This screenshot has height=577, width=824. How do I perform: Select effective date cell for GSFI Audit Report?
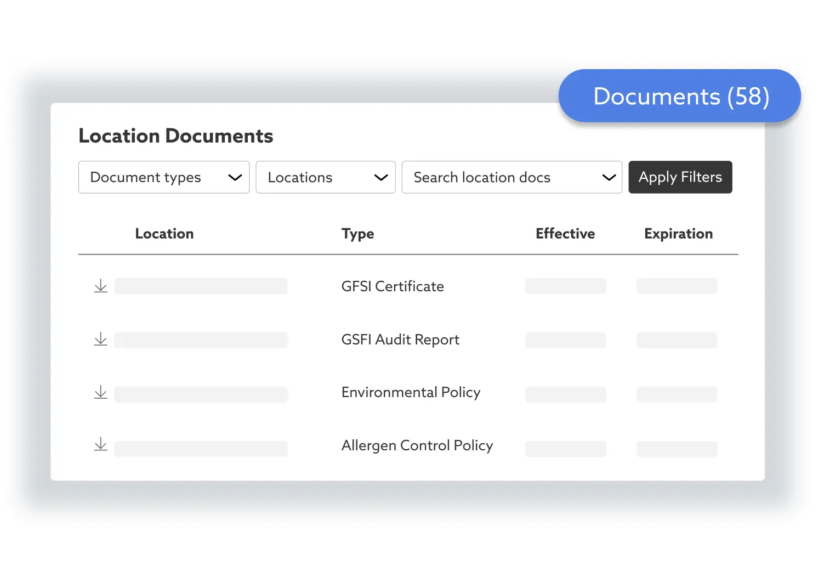[x=565, y=340]
